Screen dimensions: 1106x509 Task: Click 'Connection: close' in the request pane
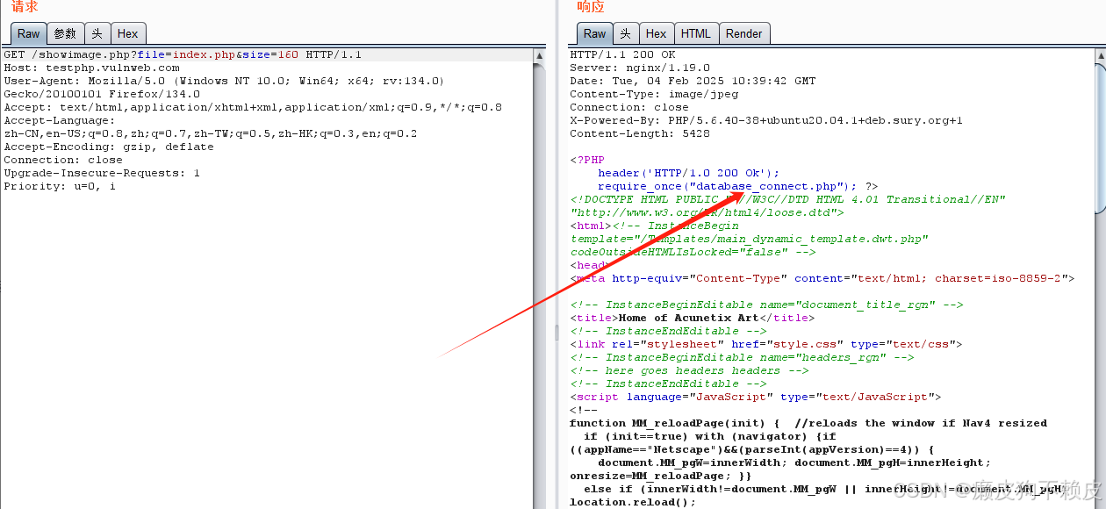point(63,160)
